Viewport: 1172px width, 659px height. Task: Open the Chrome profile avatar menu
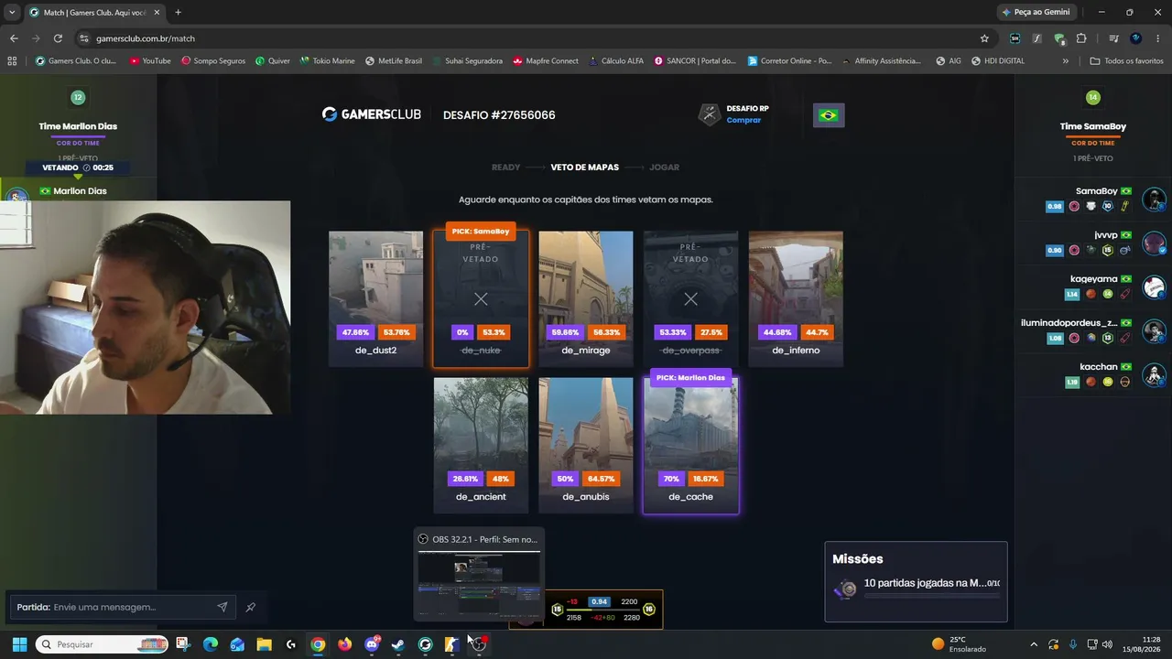(x=1136, y=38)
